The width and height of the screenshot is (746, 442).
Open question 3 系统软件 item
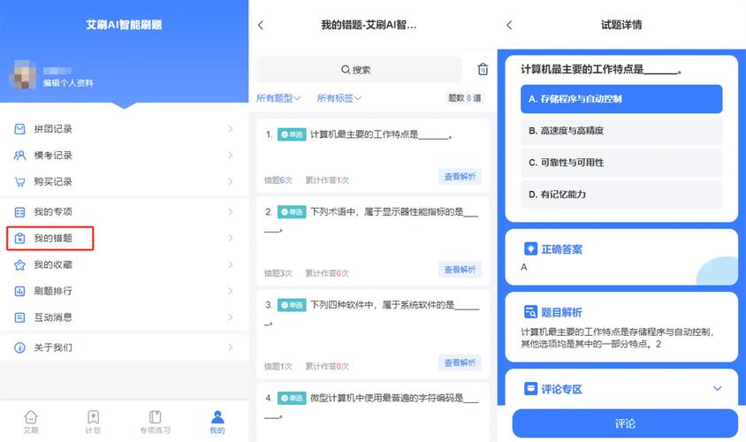(x=373, y=334)
